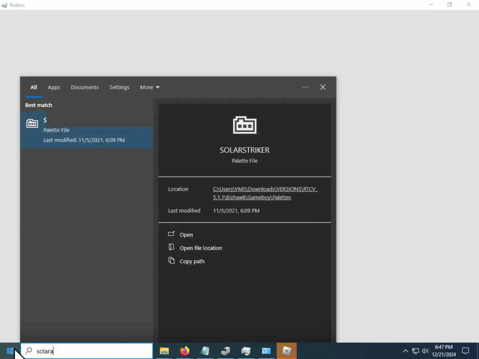Click the SOLARSTRIKER file name heading
479x359 pixels.
pyautogui.click(x=244, y=150)
